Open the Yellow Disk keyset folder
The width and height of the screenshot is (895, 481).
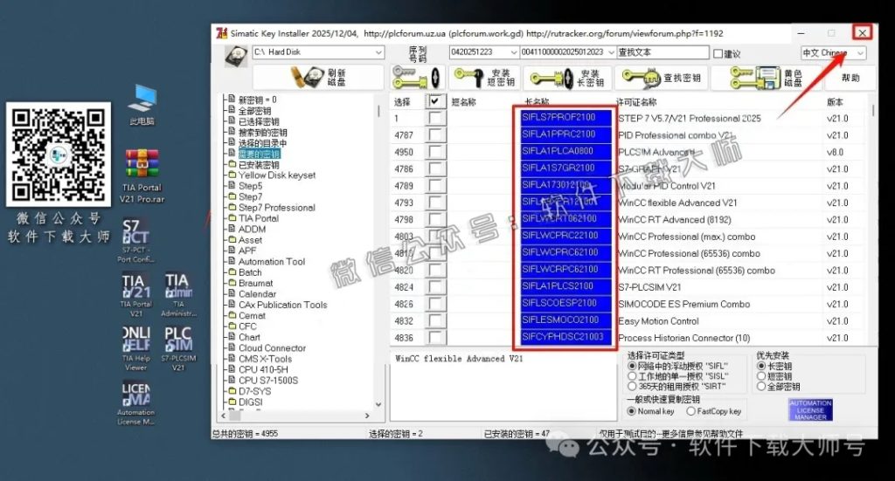coord(277,175)
